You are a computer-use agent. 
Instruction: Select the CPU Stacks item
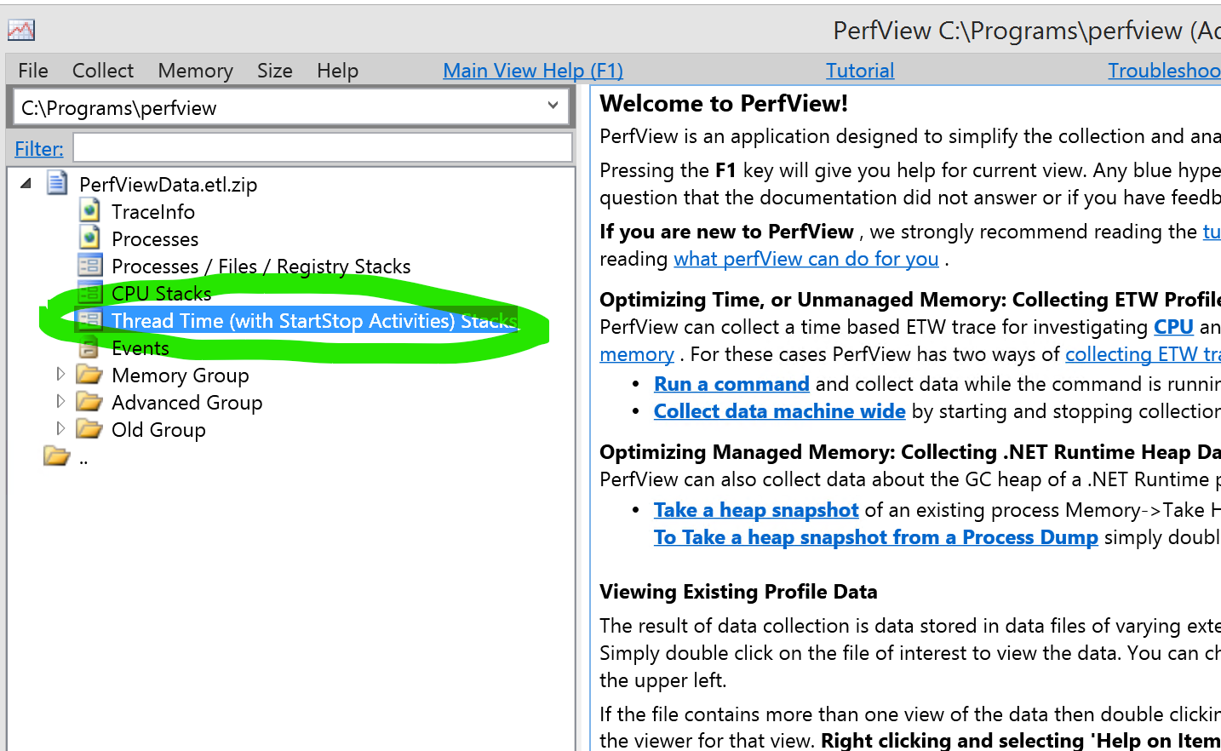pyautogui.click(x=162, y=293)
